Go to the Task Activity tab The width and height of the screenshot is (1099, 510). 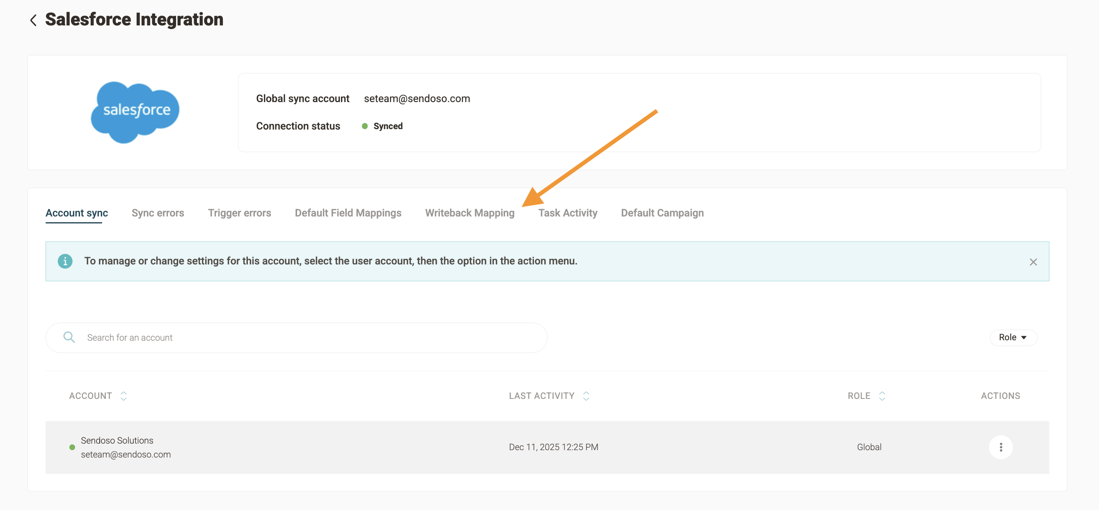(568, 213)
